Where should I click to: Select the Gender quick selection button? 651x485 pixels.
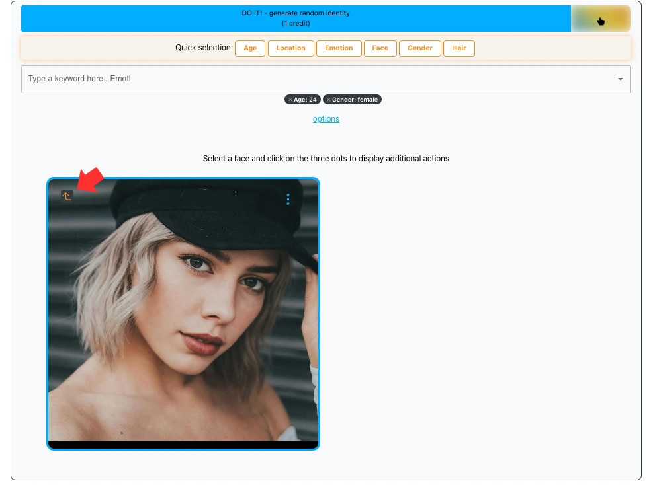[x=419, y=48]
